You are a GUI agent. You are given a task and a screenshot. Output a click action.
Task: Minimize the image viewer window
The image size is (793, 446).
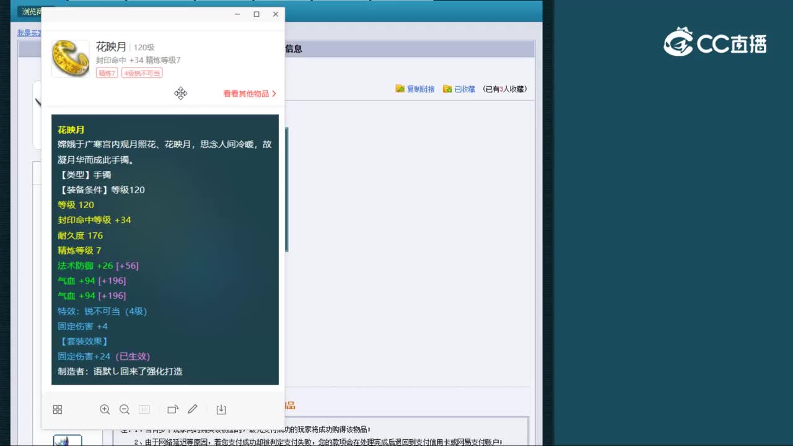point(237,14)
